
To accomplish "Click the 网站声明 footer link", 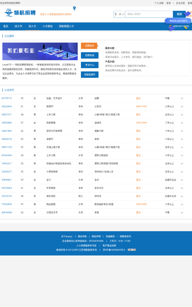I will pos(96,236).
